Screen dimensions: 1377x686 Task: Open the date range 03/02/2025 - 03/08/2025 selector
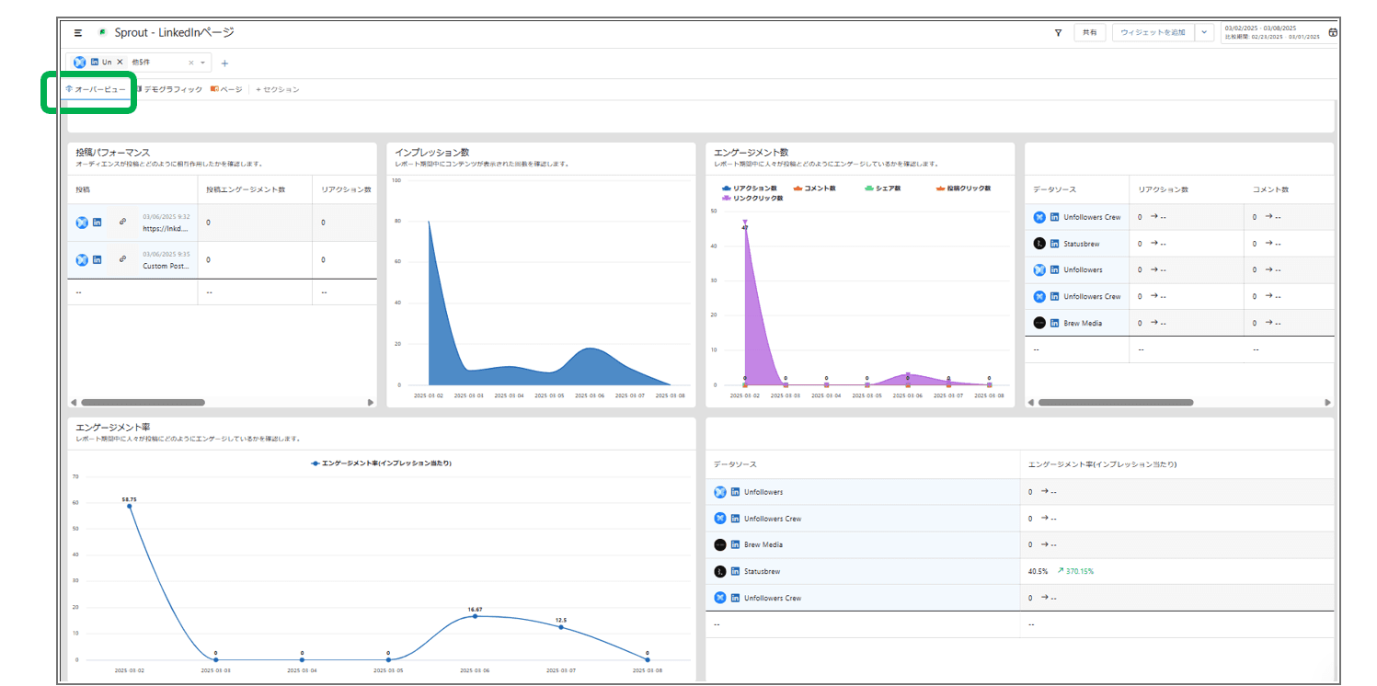1272,32
